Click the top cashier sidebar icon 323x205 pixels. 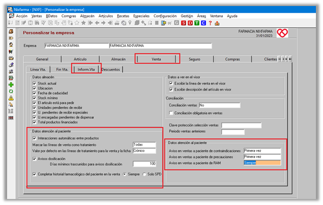(x=11, y=31)
